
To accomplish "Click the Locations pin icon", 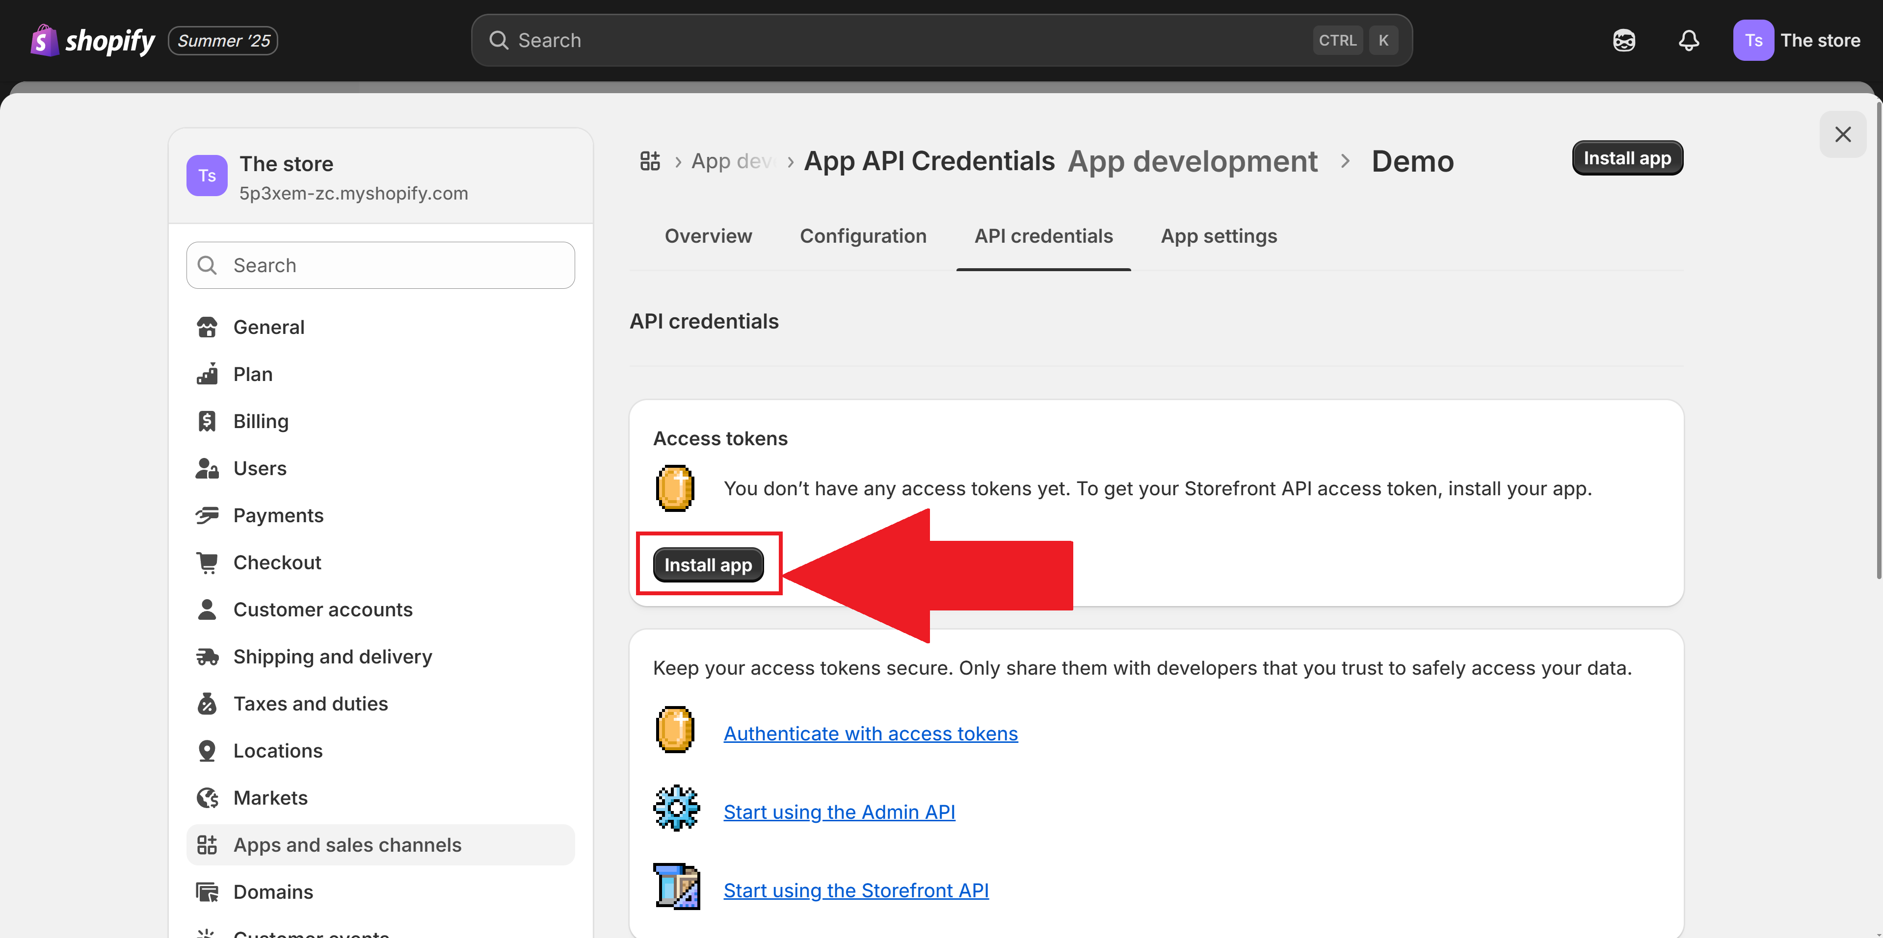I will (207, 750).
